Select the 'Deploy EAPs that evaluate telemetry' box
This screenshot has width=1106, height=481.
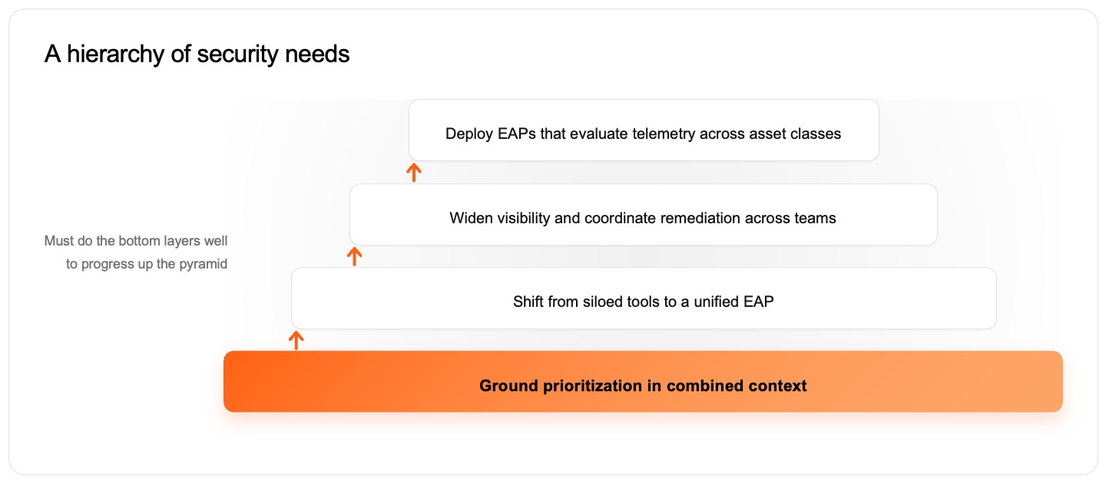[644, 130]
